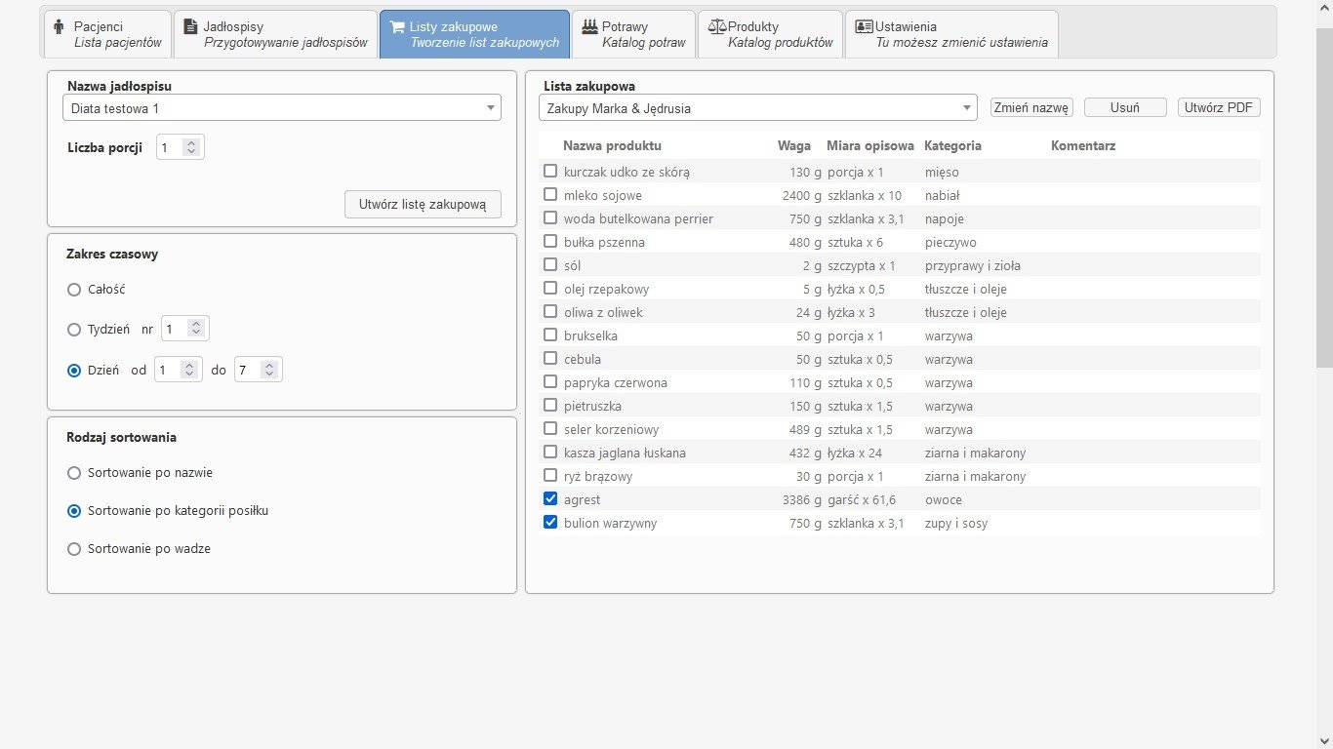
Task: Click the Komentarz column header
Action: point(1083,145)
